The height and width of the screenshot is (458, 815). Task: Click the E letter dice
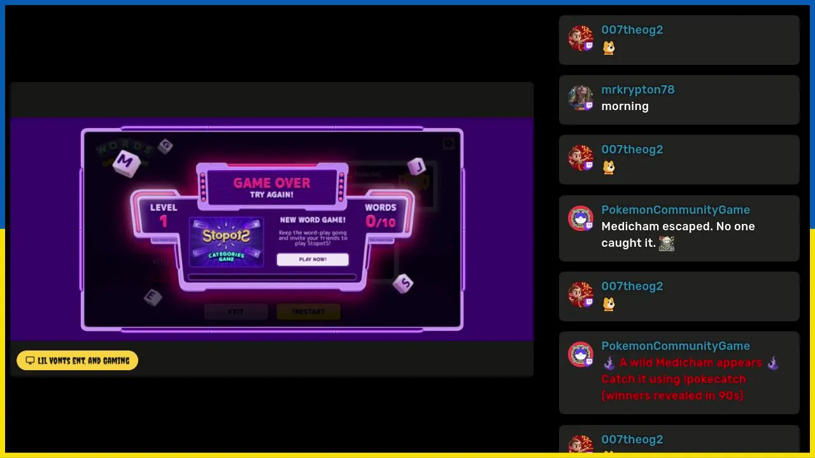click(x=152, y=296)
